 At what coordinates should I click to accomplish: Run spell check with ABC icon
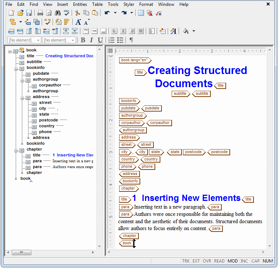pyautogui.click(x=66, y=13)
